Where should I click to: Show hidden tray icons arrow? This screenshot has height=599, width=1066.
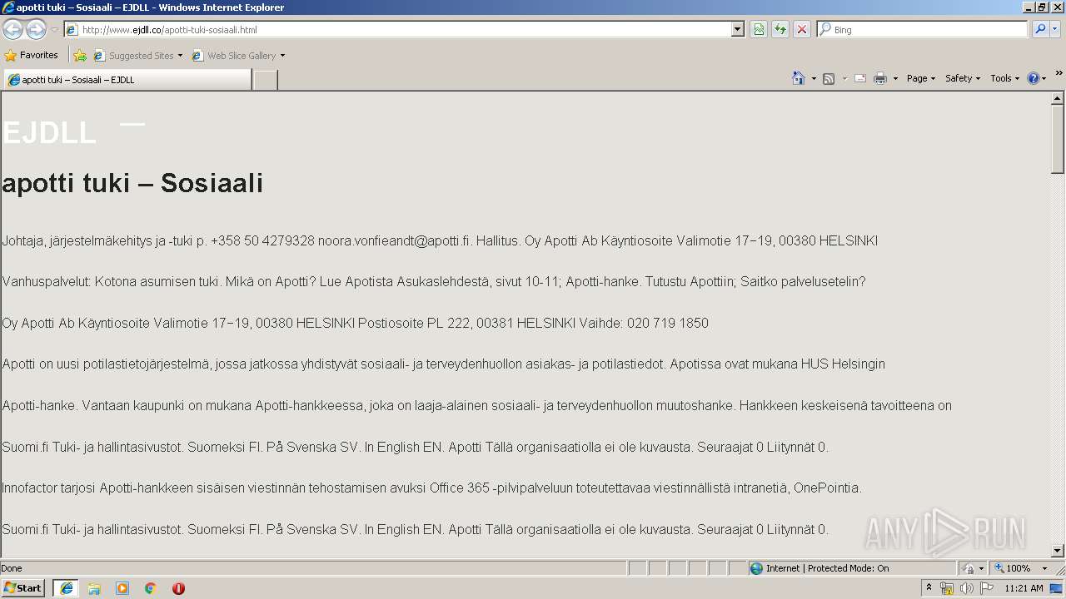929,588
